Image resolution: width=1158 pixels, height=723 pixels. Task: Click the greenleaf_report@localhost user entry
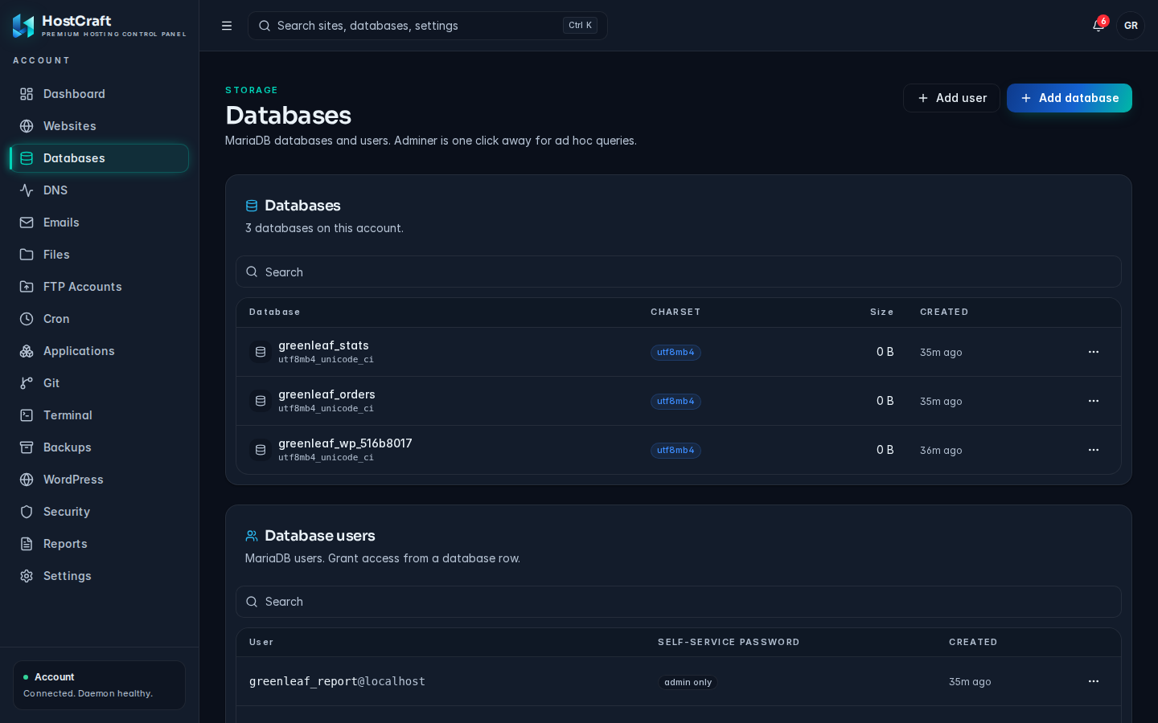click(337, 681)
